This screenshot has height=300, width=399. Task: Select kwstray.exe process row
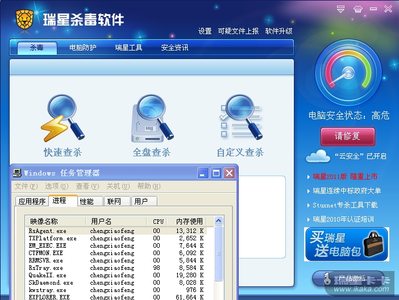(x=117, y=290)
